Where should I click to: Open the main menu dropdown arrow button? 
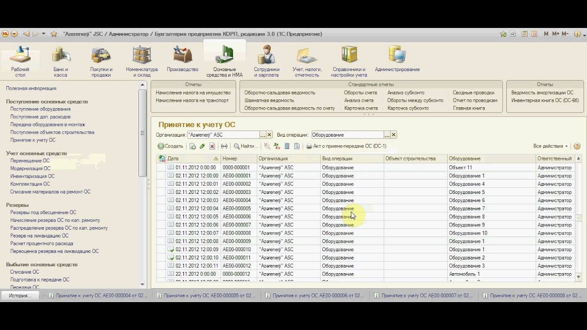(14, 34)
